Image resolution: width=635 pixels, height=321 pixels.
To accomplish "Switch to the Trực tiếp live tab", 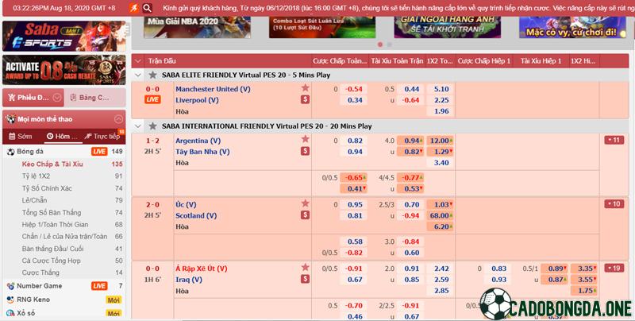I will point(102,136).
